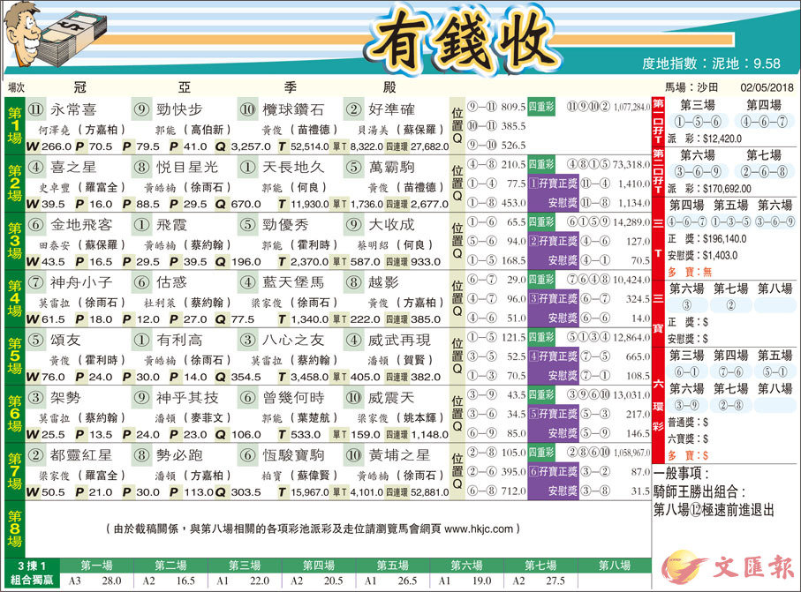The height and width of the screenshot is (592, 801).
Task: Click the circled number beside 黃埔之星
Action: [353, 454]
